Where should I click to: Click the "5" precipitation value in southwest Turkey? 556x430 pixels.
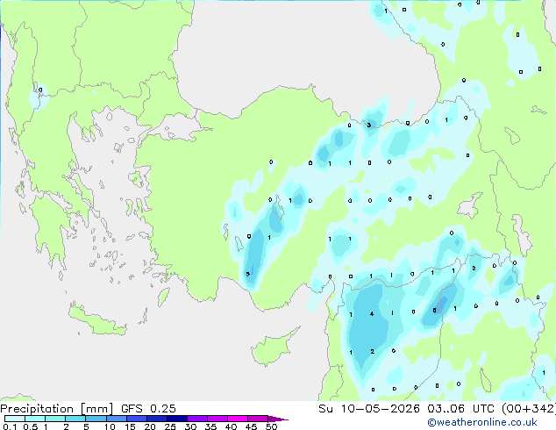pyautogui.click(x=248, y=274)
